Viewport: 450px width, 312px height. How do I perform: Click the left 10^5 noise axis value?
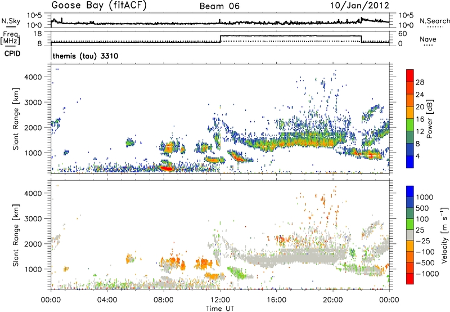[x=34, y=15]
